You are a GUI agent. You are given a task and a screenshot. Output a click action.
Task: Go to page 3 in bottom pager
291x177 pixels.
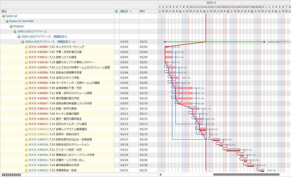click(x=11, y=175)
